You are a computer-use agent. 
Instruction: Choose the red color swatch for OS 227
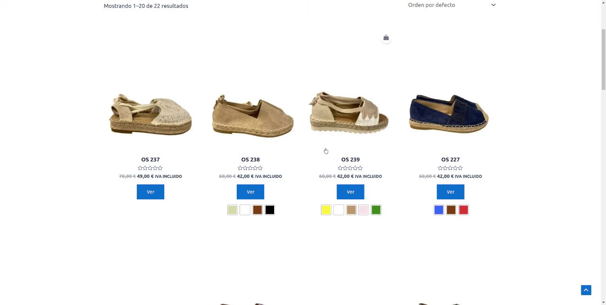(463, 210)
